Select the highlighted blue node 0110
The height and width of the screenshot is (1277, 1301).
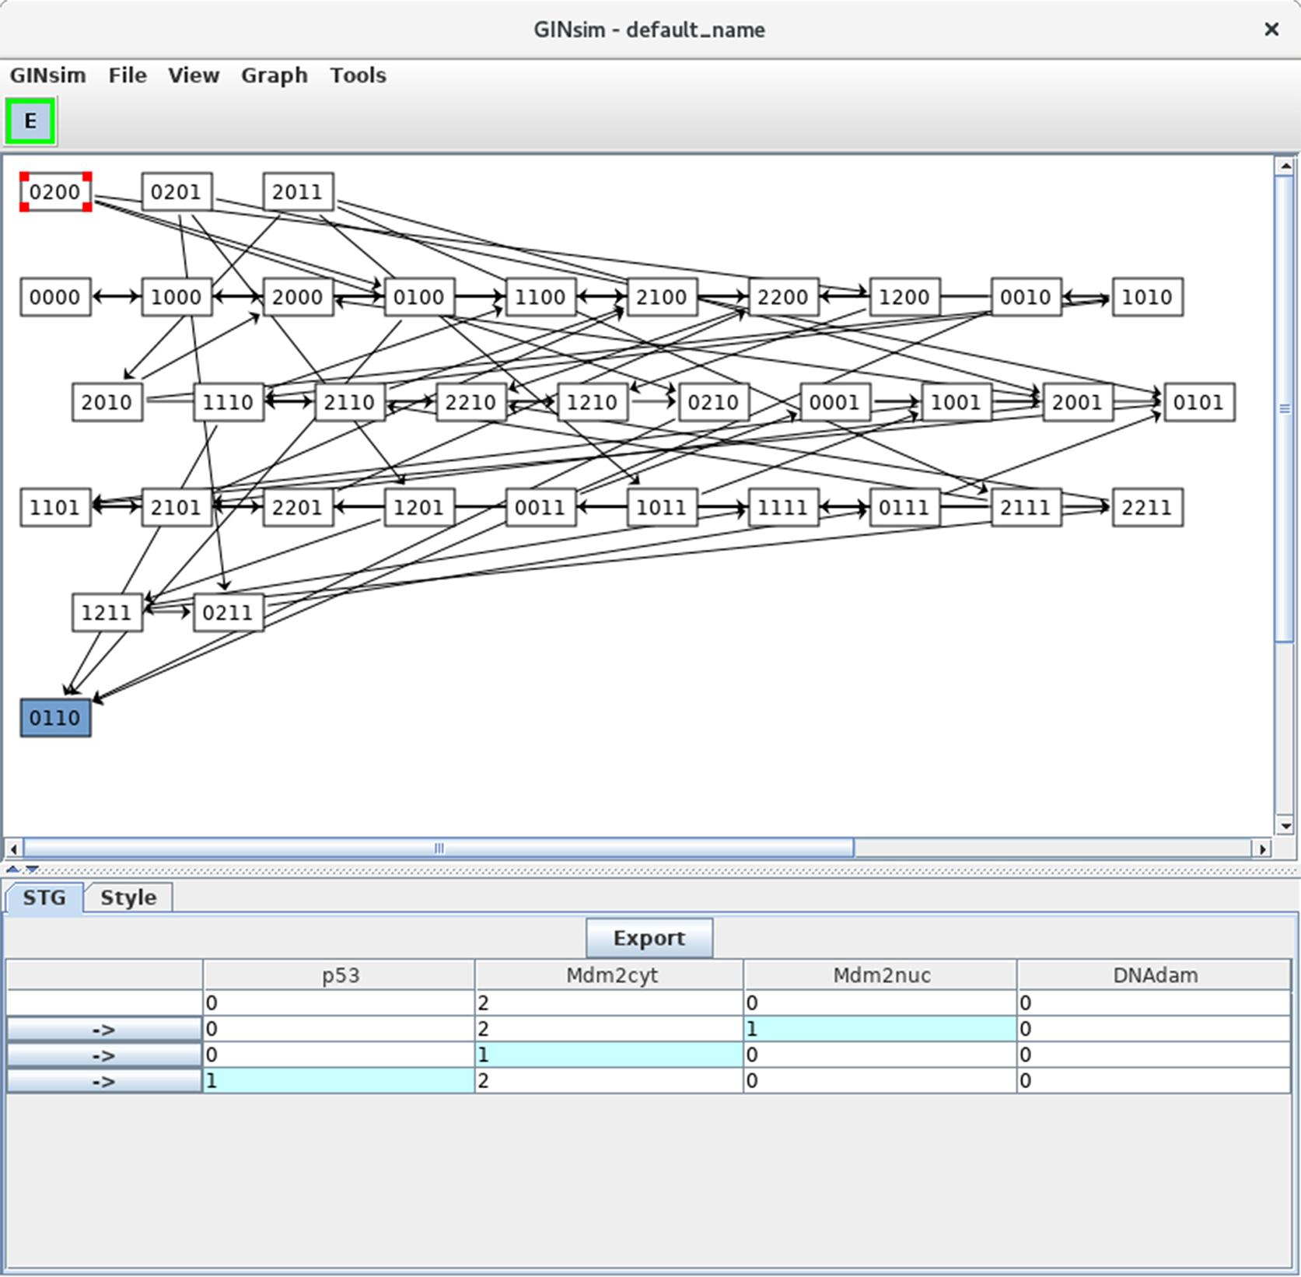[x=55, y=718]
